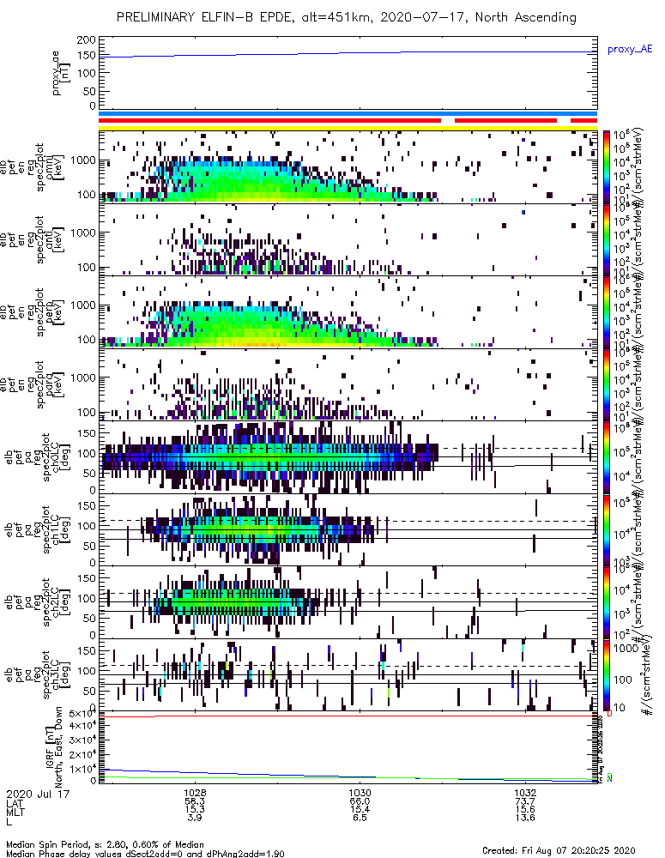Image resolution: width=665 pixels, height=858 pixels.
Task: Click the '5x10⁴' tick on IGRF axis
Action: (x=82, y=714)
